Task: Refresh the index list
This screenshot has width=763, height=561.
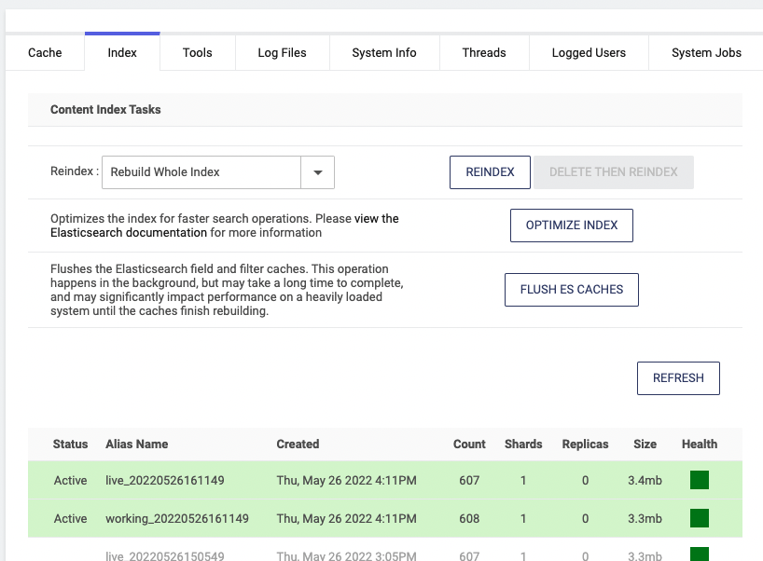Action: click(x=678, y=378)
